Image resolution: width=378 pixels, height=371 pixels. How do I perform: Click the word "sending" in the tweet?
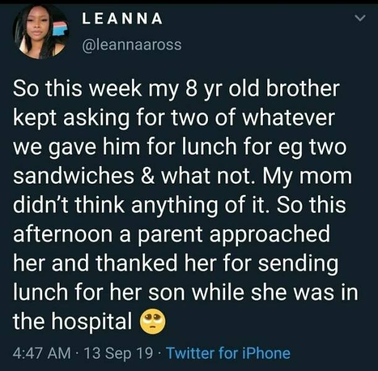coord(298,264)
